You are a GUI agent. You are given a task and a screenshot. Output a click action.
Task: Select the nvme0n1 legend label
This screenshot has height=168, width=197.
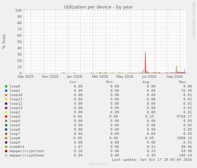(x=17, y=146)
